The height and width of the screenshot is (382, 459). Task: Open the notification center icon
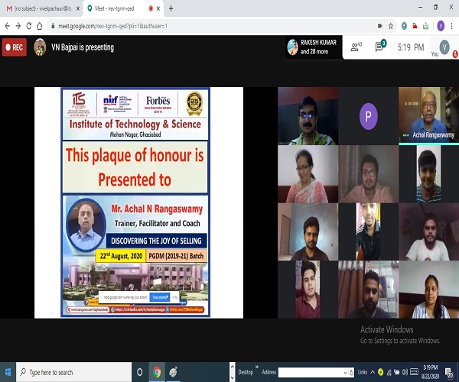pos(449,372)
